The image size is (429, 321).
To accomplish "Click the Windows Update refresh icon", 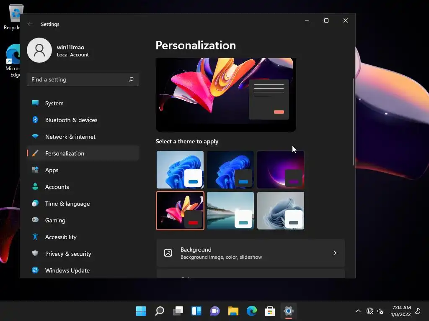I will click(x=35, y=270).
